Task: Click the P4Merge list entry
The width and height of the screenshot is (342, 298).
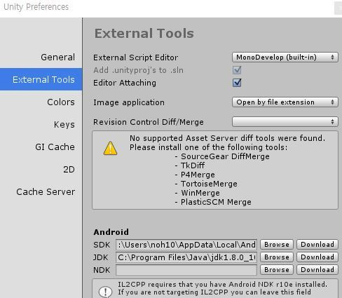Action: (x=198, y=175)
